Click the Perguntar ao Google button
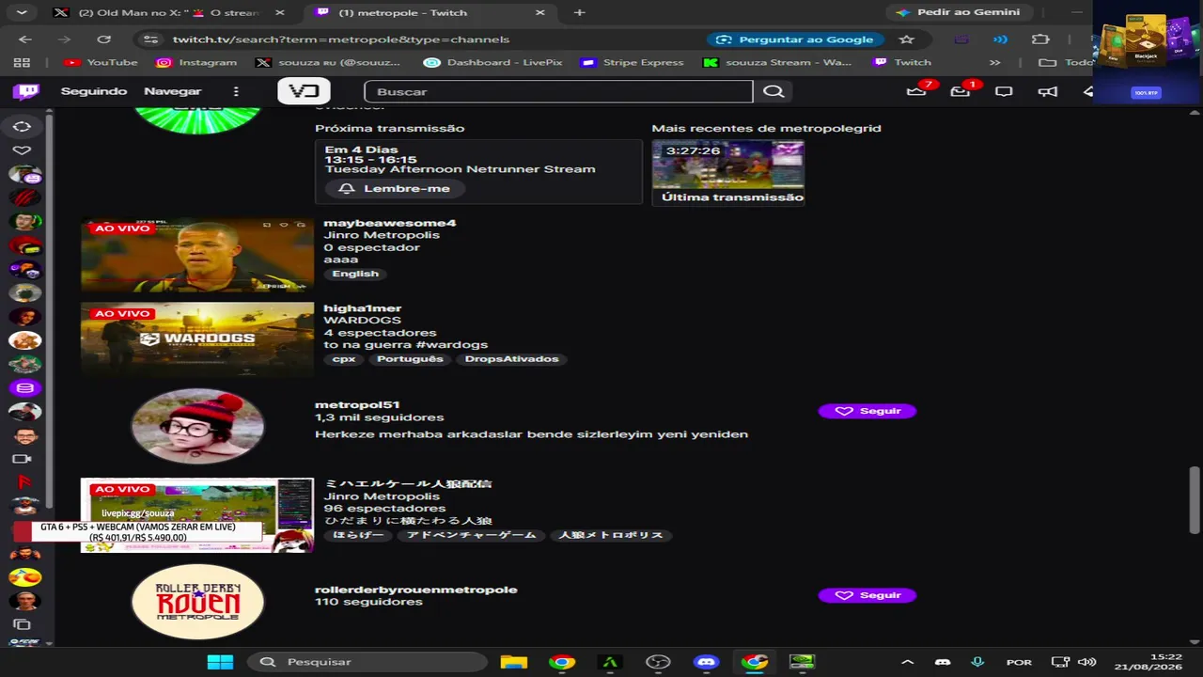Image resolution: width=1203 pixels, height=677 pixels. (795, 39)
